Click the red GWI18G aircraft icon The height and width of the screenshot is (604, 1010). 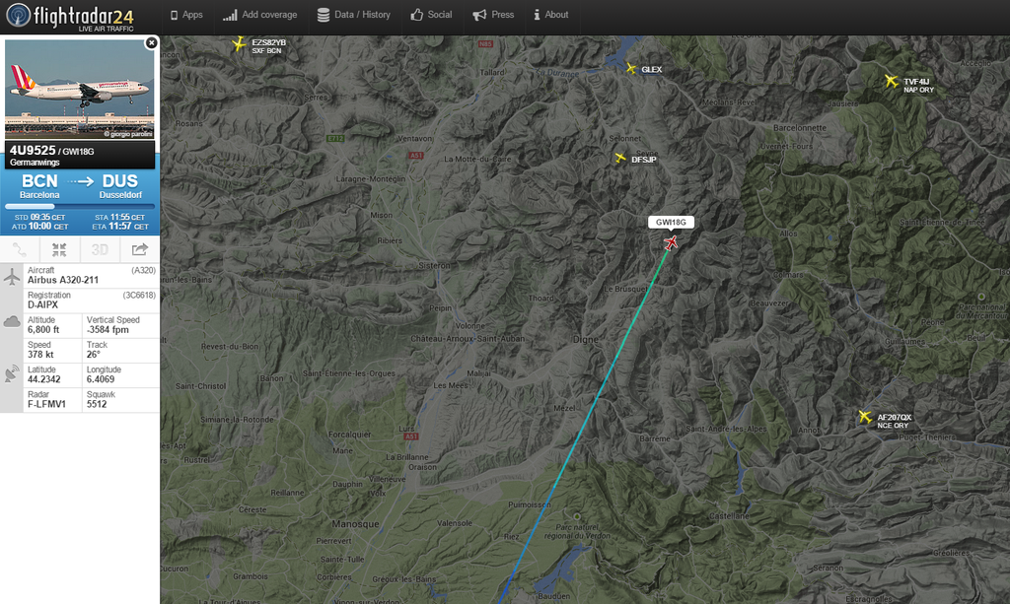671,242
